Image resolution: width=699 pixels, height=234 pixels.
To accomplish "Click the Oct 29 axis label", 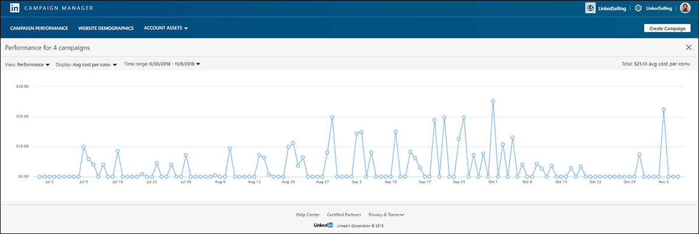I will click(x=629, y=182).
